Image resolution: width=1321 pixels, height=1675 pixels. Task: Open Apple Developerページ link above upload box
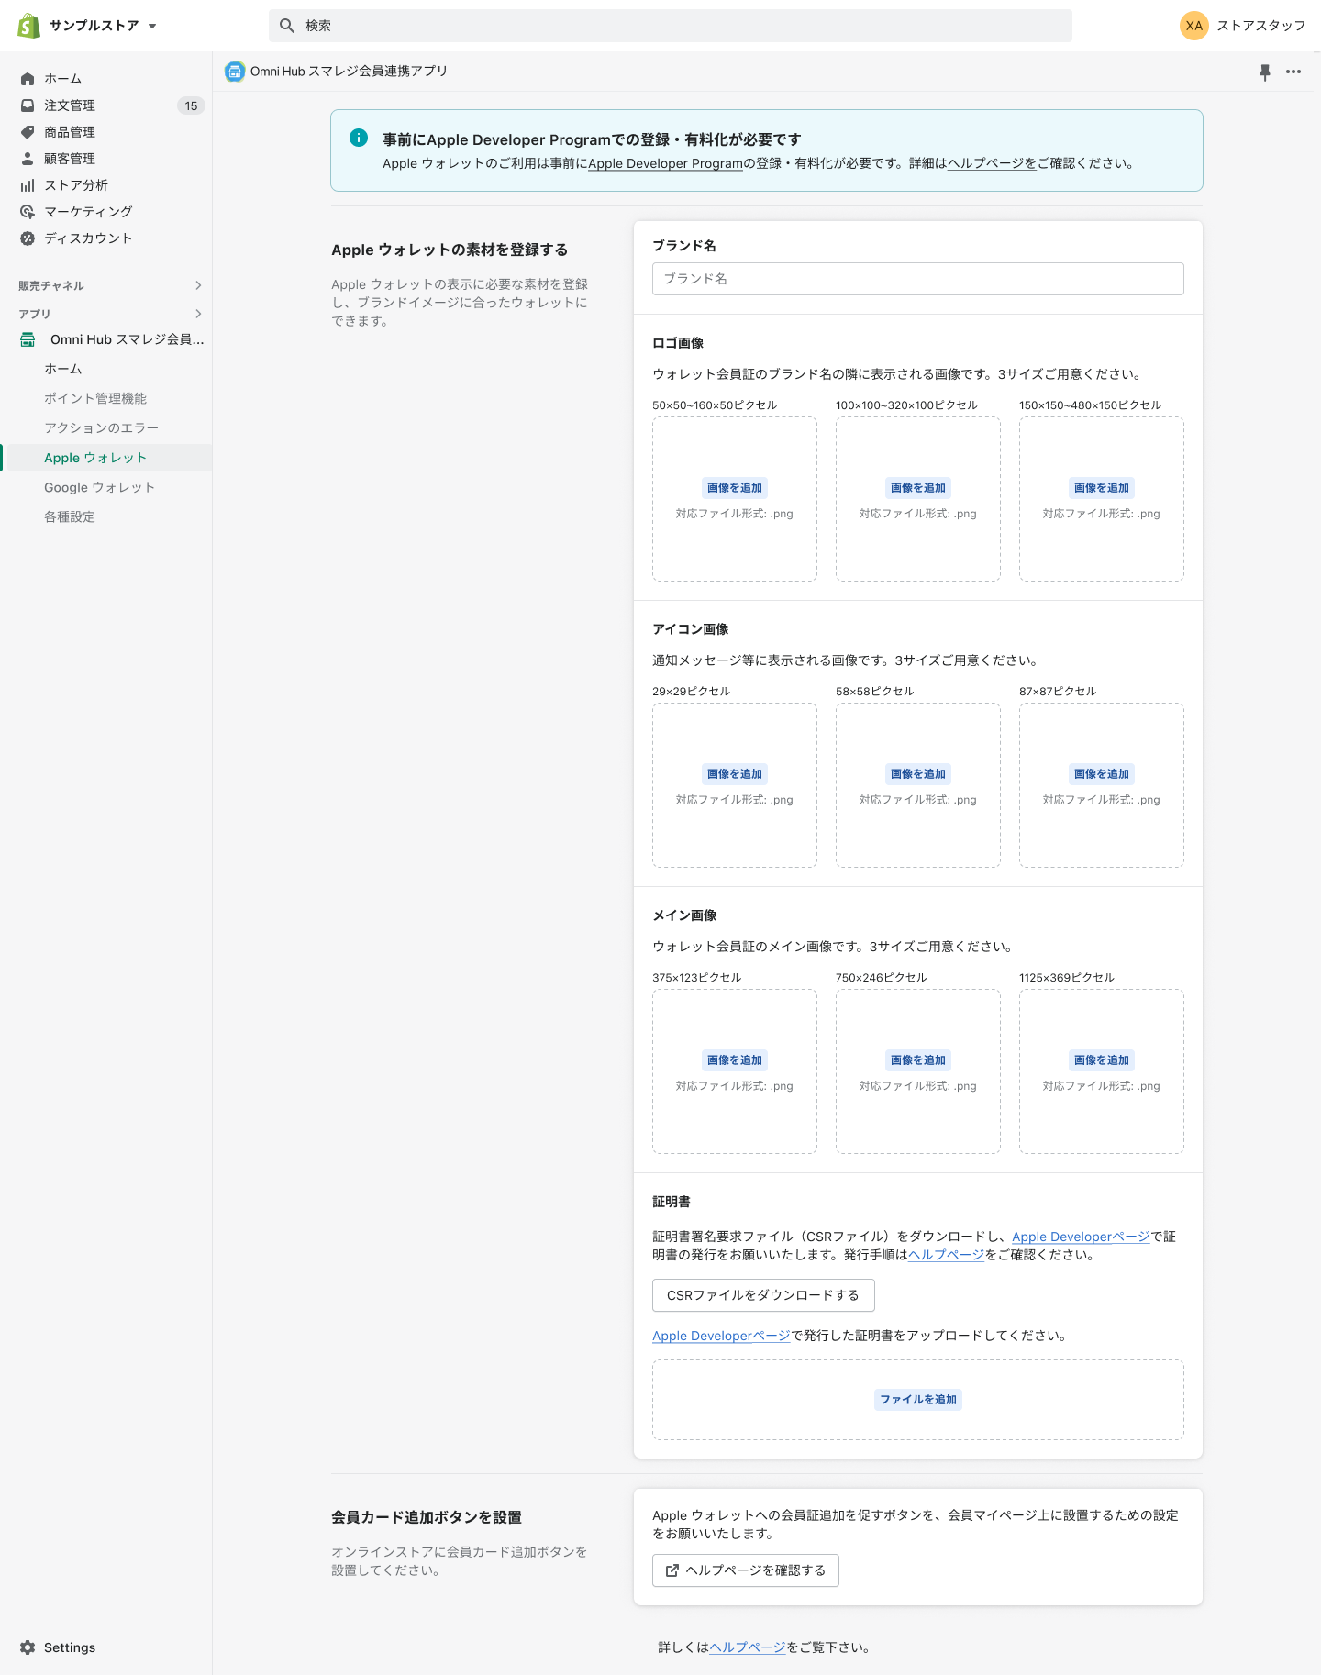721,1336
